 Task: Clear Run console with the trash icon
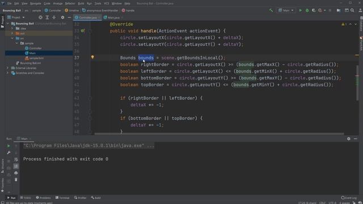click(x=16, y=180)
